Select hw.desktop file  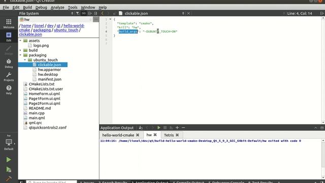48,74
